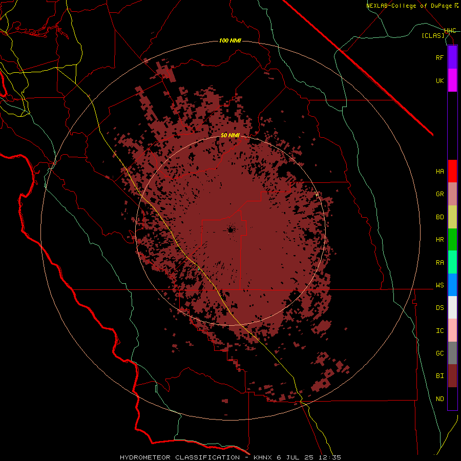Click the UK magenta legend swatch

(x=452, y=80)
